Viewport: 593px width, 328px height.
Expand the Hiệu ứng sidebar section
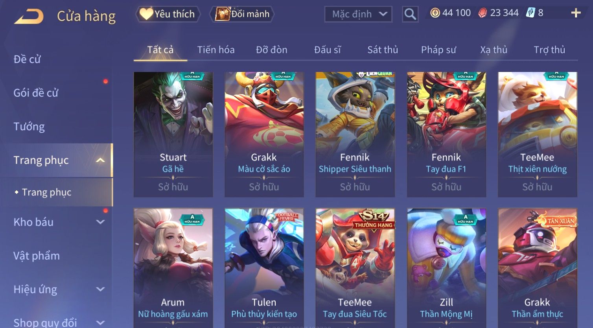100,289
